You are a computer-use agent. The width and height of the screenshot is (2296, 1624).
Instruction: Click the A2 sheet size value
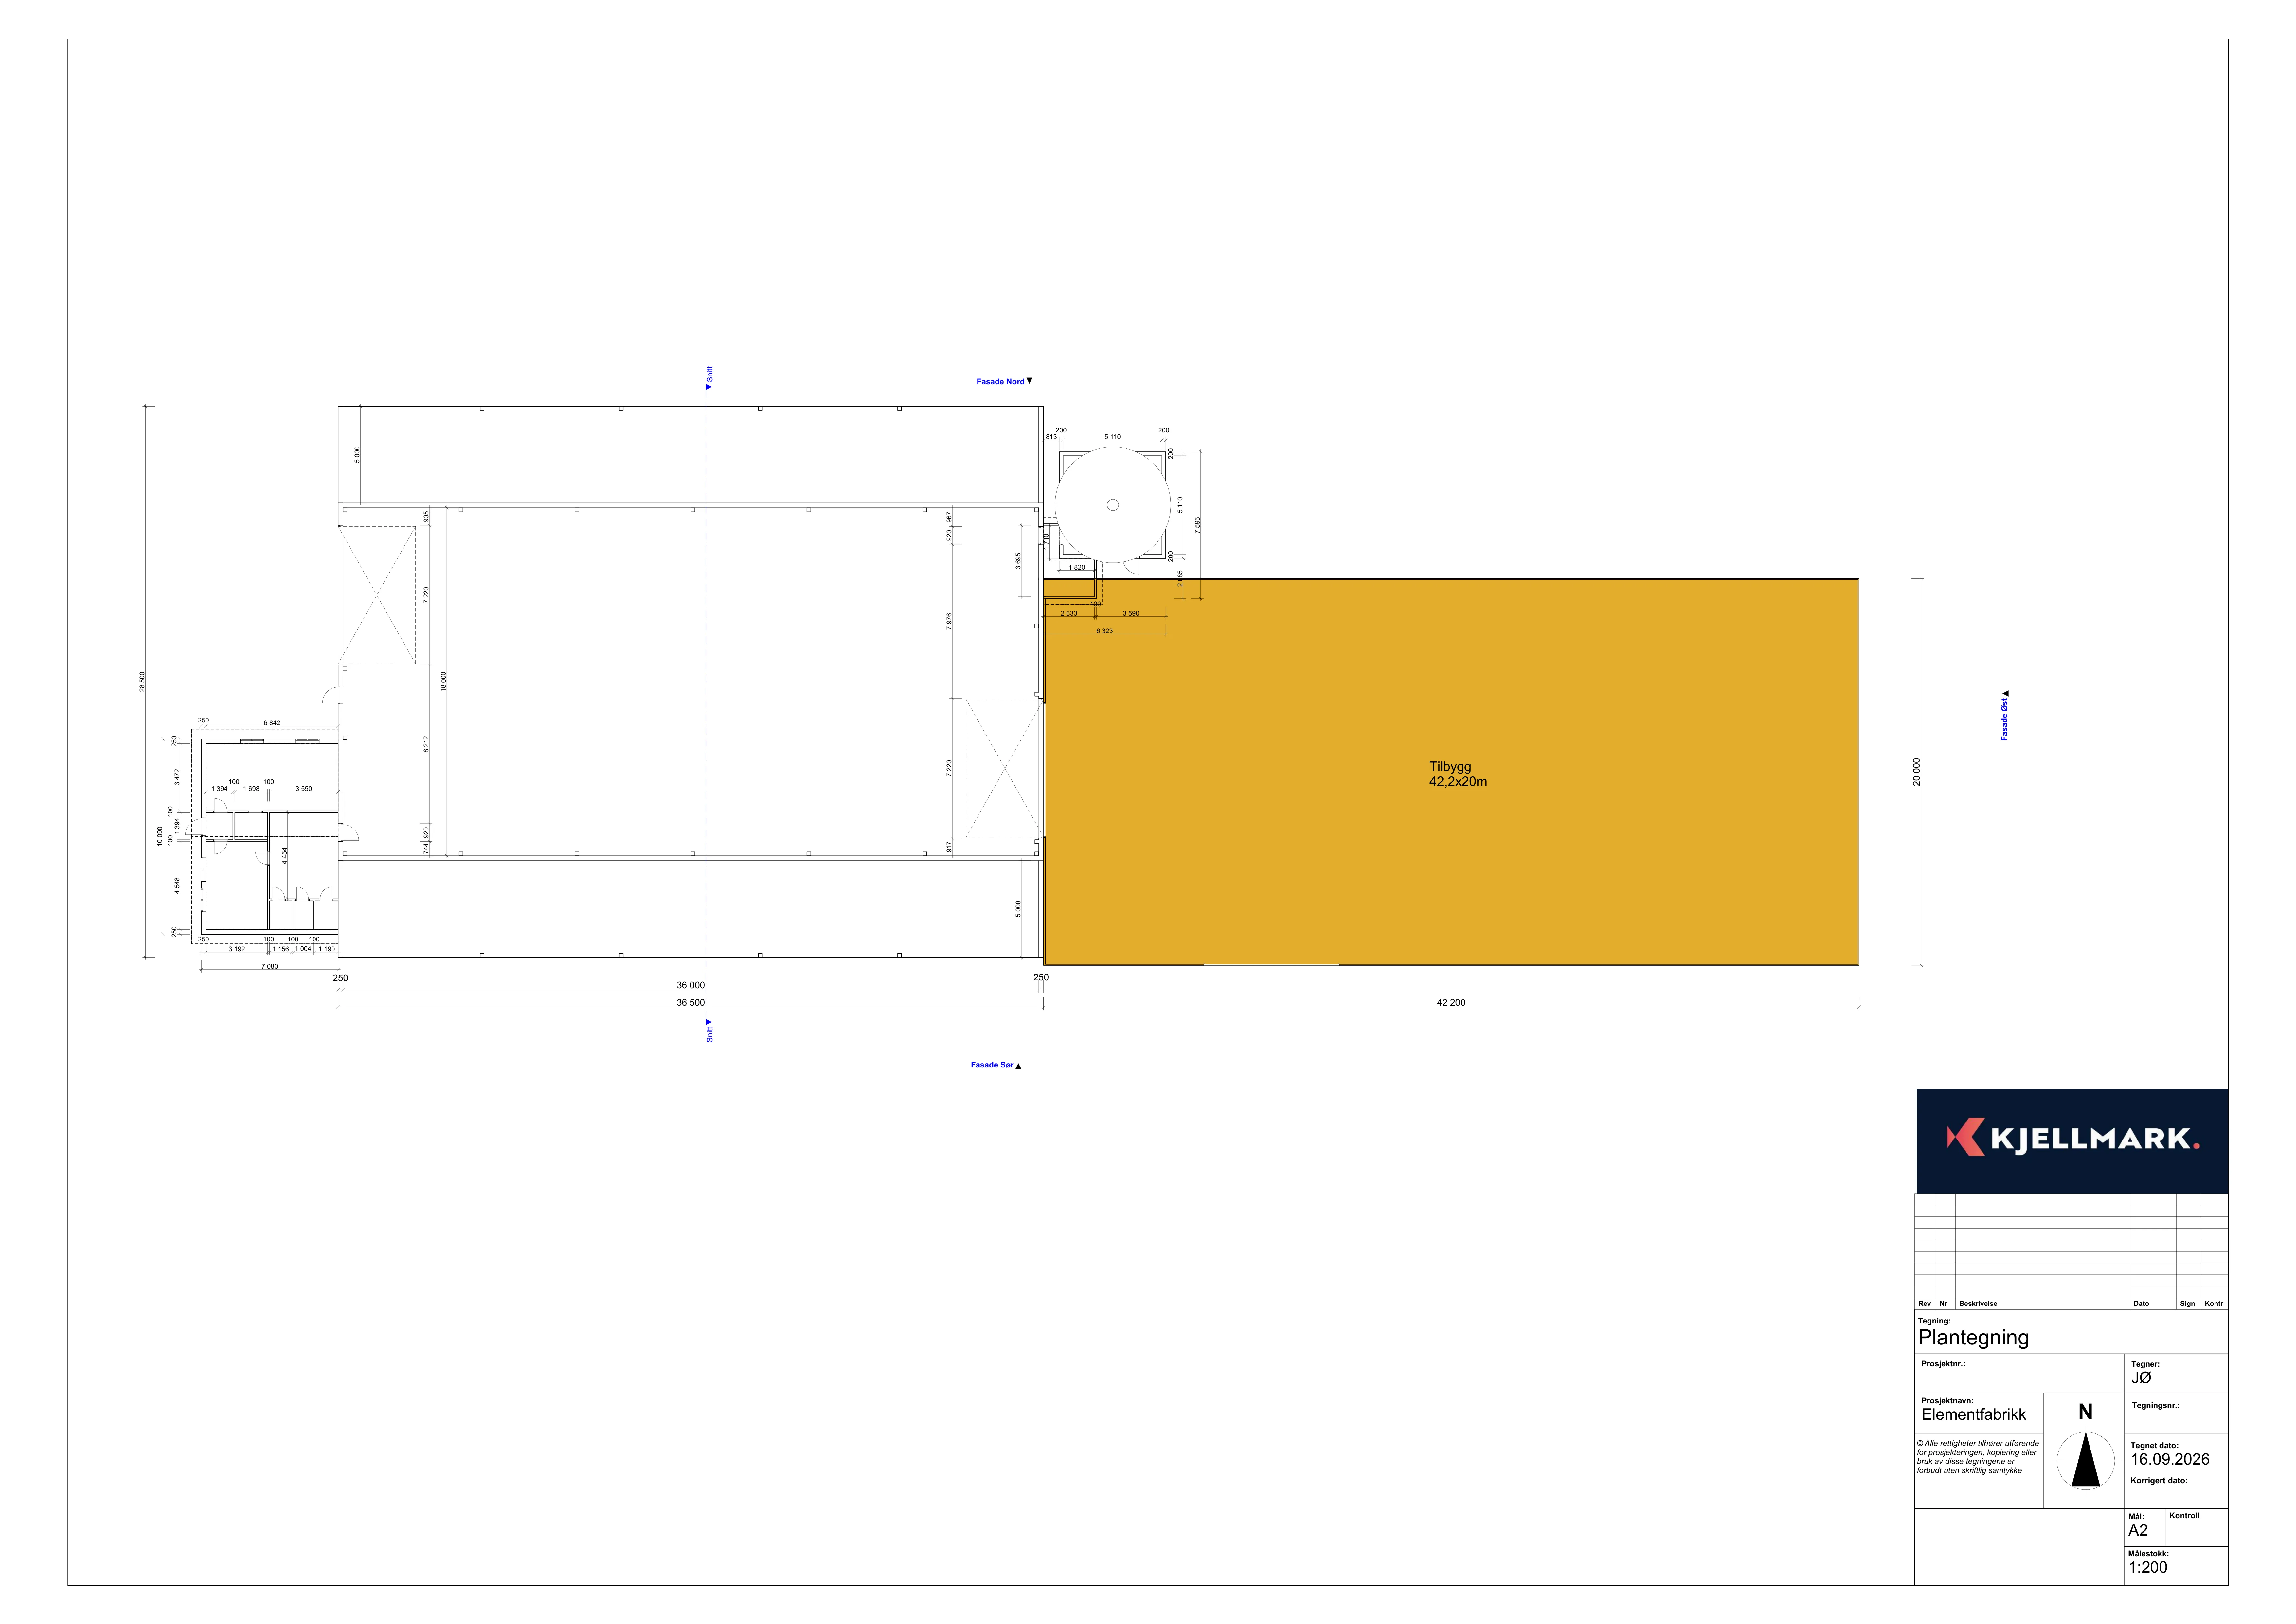click(x=2138, y=1530)
